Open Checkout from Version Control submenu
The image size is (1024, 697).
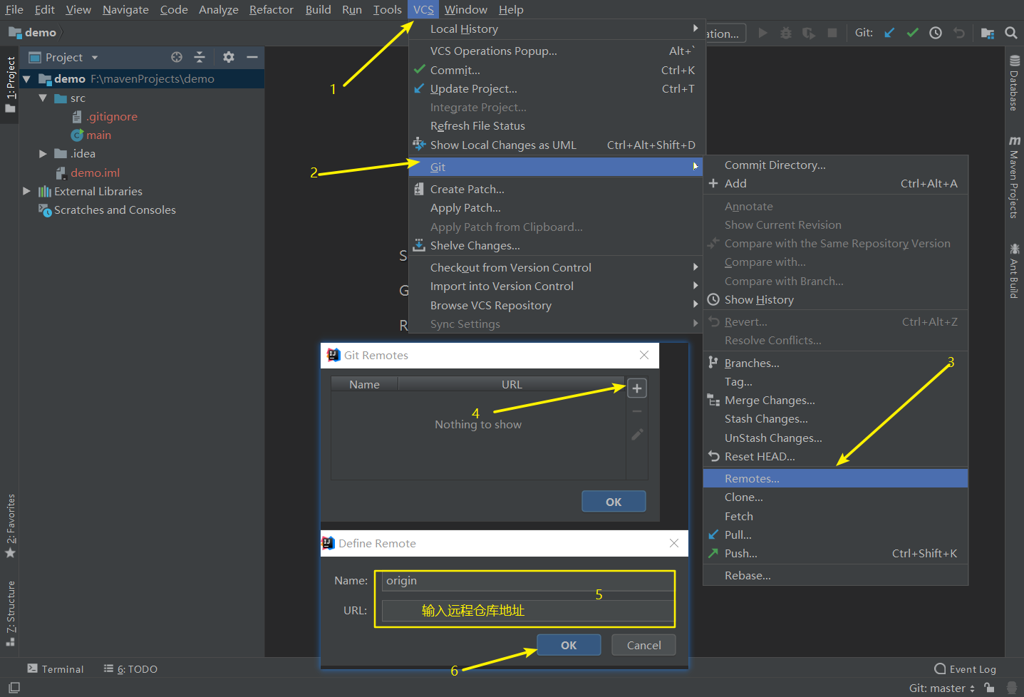pos(557,267)
